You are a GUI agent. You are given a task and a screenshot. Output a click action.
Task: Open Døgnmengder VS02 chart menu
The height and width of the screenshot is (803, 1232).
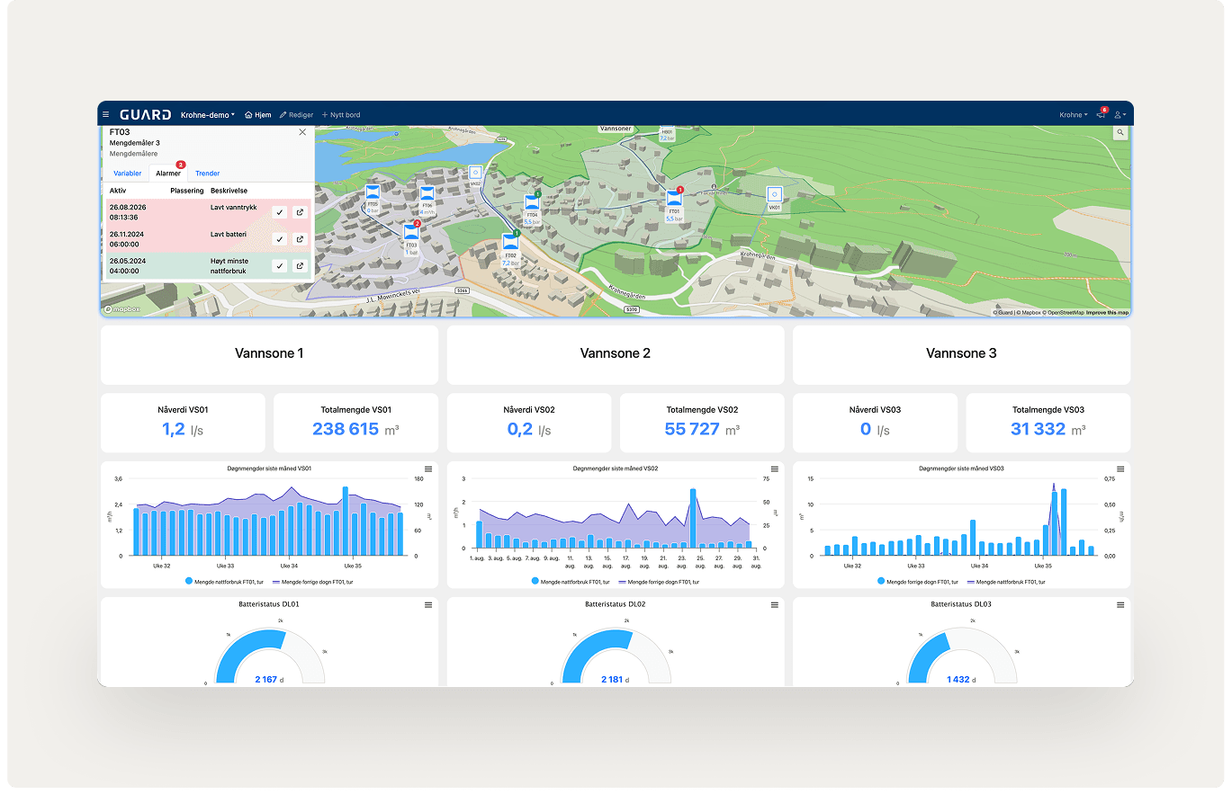pos(775,469)
